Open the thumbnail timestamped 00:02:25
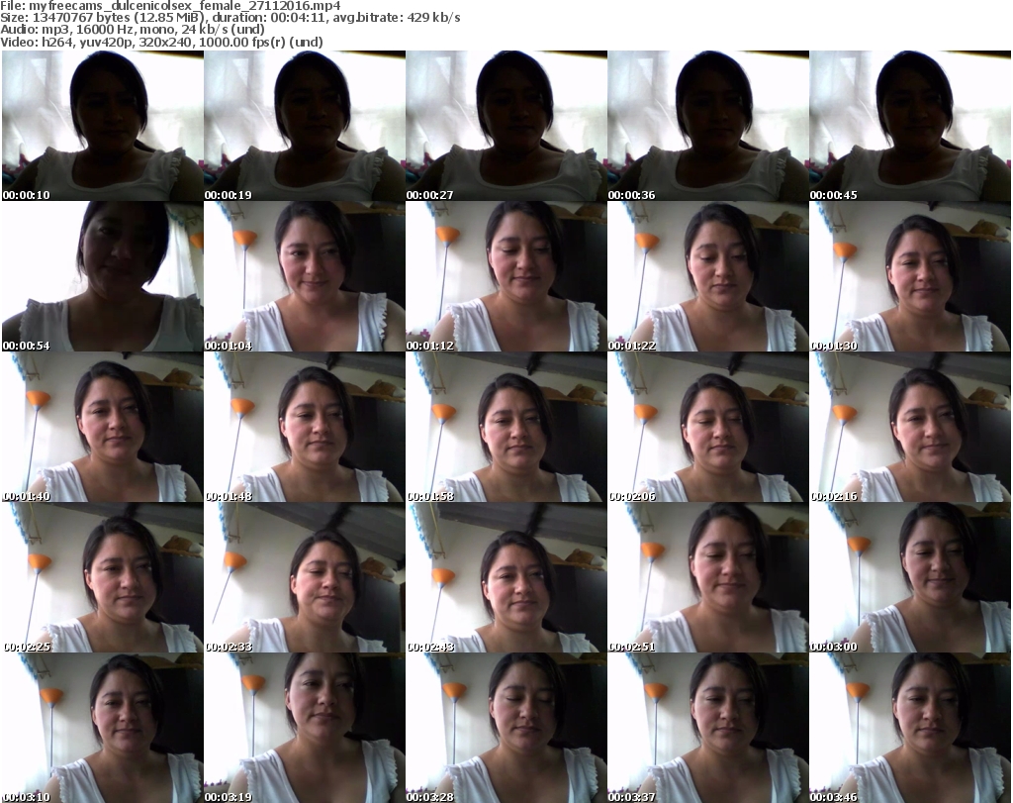Image resolution: width=1013 pixels, height=803 pixels. (102, 577)
